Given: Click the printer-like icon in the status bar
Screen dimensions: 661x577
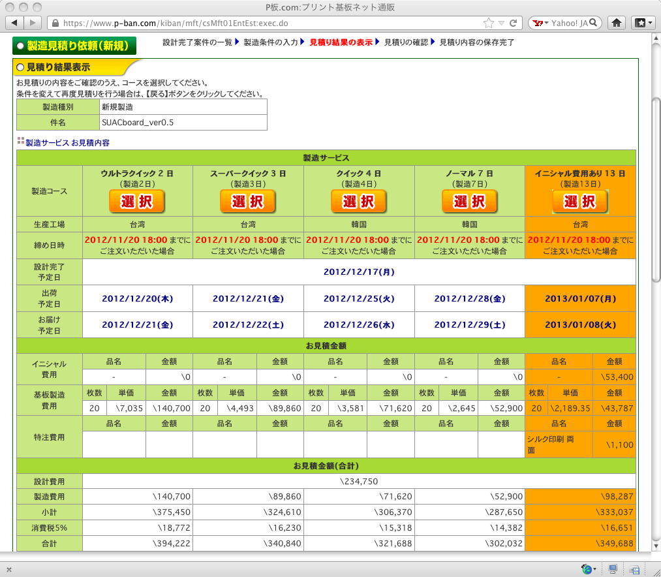Looking at the screenshot, I should (635, 569).
